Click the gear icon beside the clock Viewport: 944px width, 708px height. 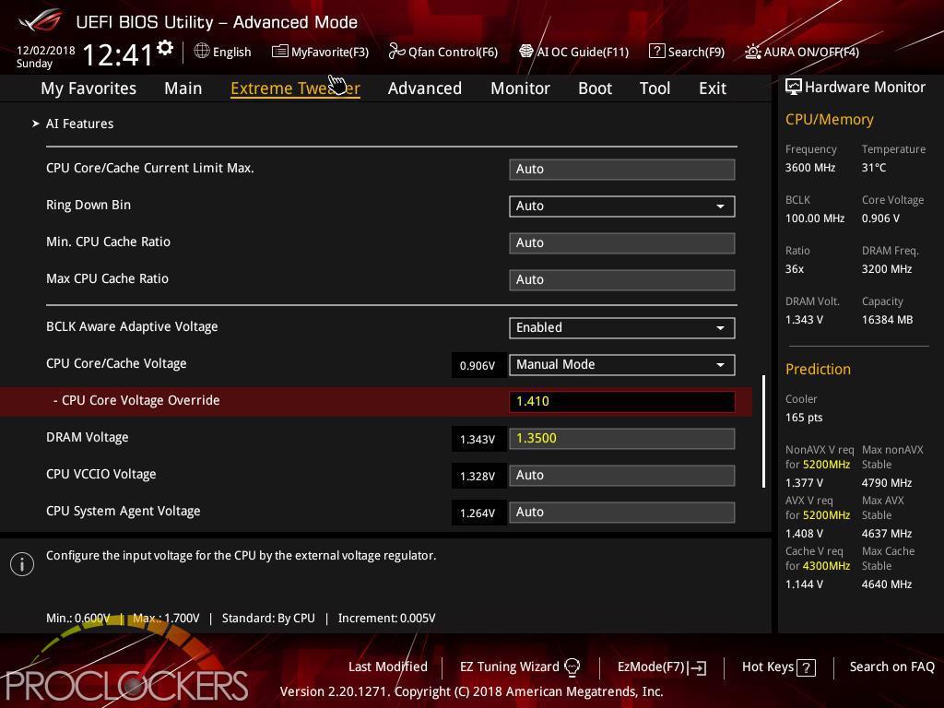(x=165, y=48)
